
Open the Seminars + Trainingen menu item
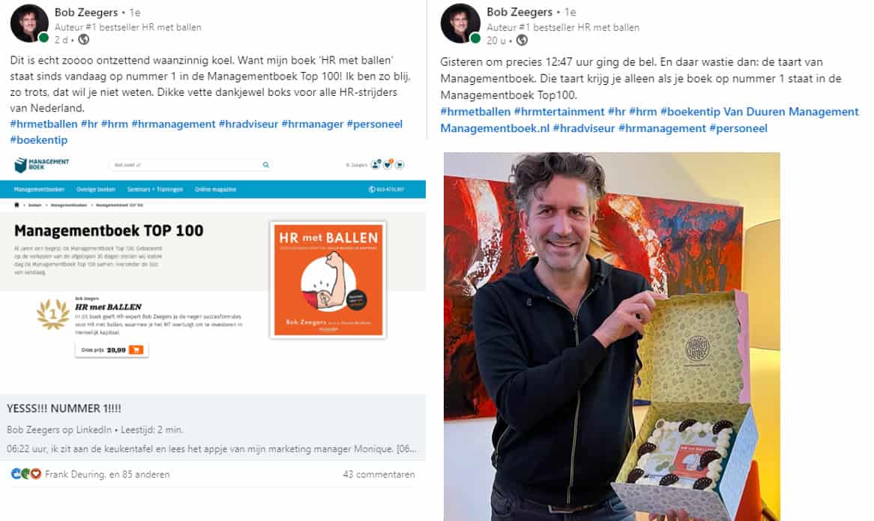(x=155, y=190)
